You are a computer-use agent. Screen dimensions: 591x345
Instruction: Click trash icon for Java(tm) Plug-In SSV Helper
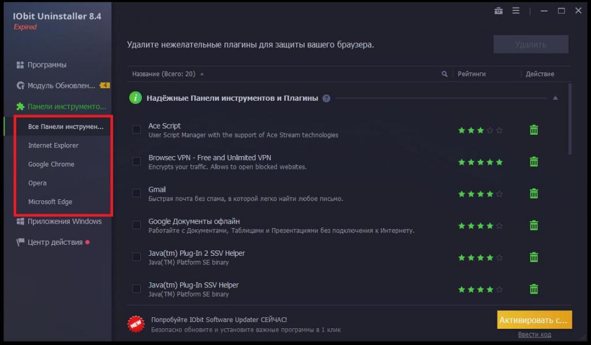click(x=534, y=289)
